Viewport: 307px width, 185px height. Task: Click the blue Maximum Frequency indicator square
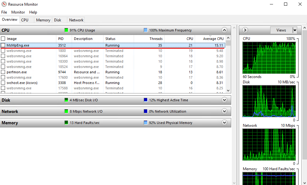[x=145, y=30]
